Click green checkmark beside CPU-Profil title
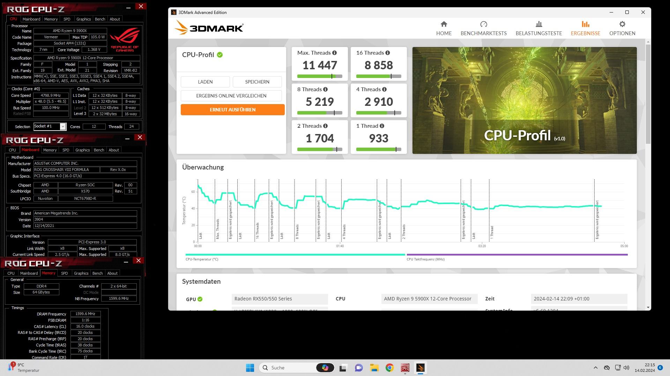 click(x=220, y=55)
